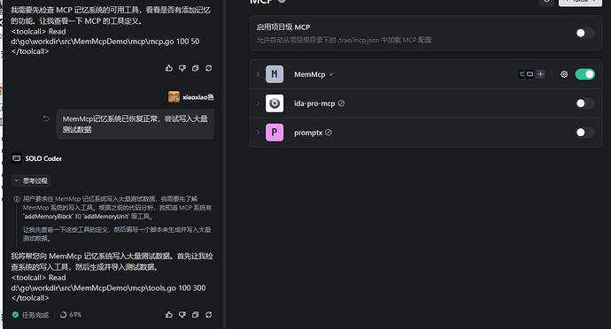The width and height of the screenshot is (611, 329).
Task: Click the ida-pro-mcp server name
Action: [314, 103]
